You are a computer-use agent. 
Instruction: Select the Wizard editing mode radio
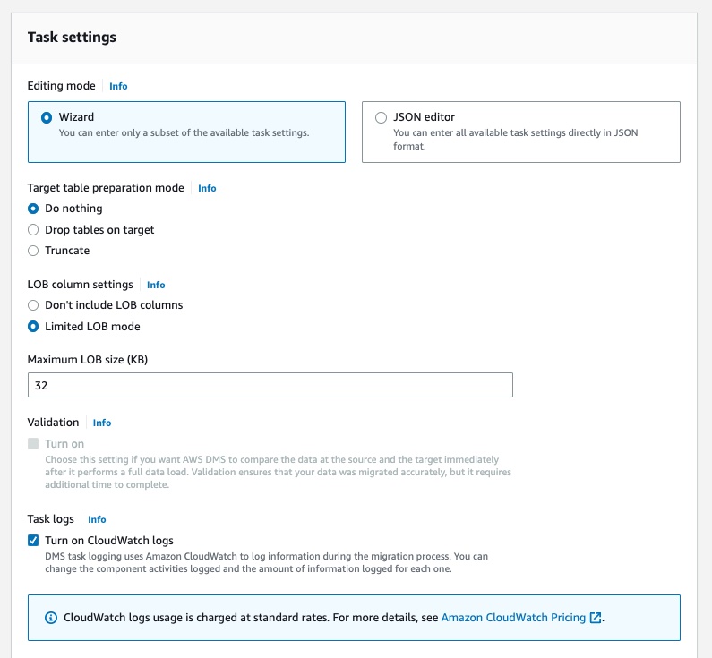47,117
